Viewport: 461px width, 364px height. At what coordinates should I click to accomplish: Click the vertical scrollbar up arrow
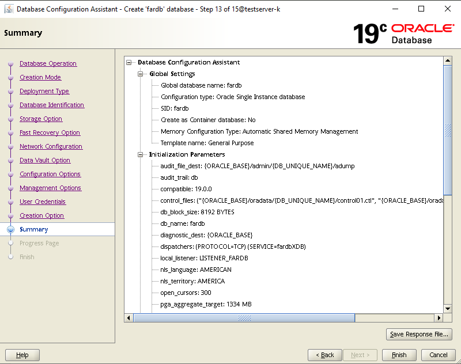click(448, 61)
